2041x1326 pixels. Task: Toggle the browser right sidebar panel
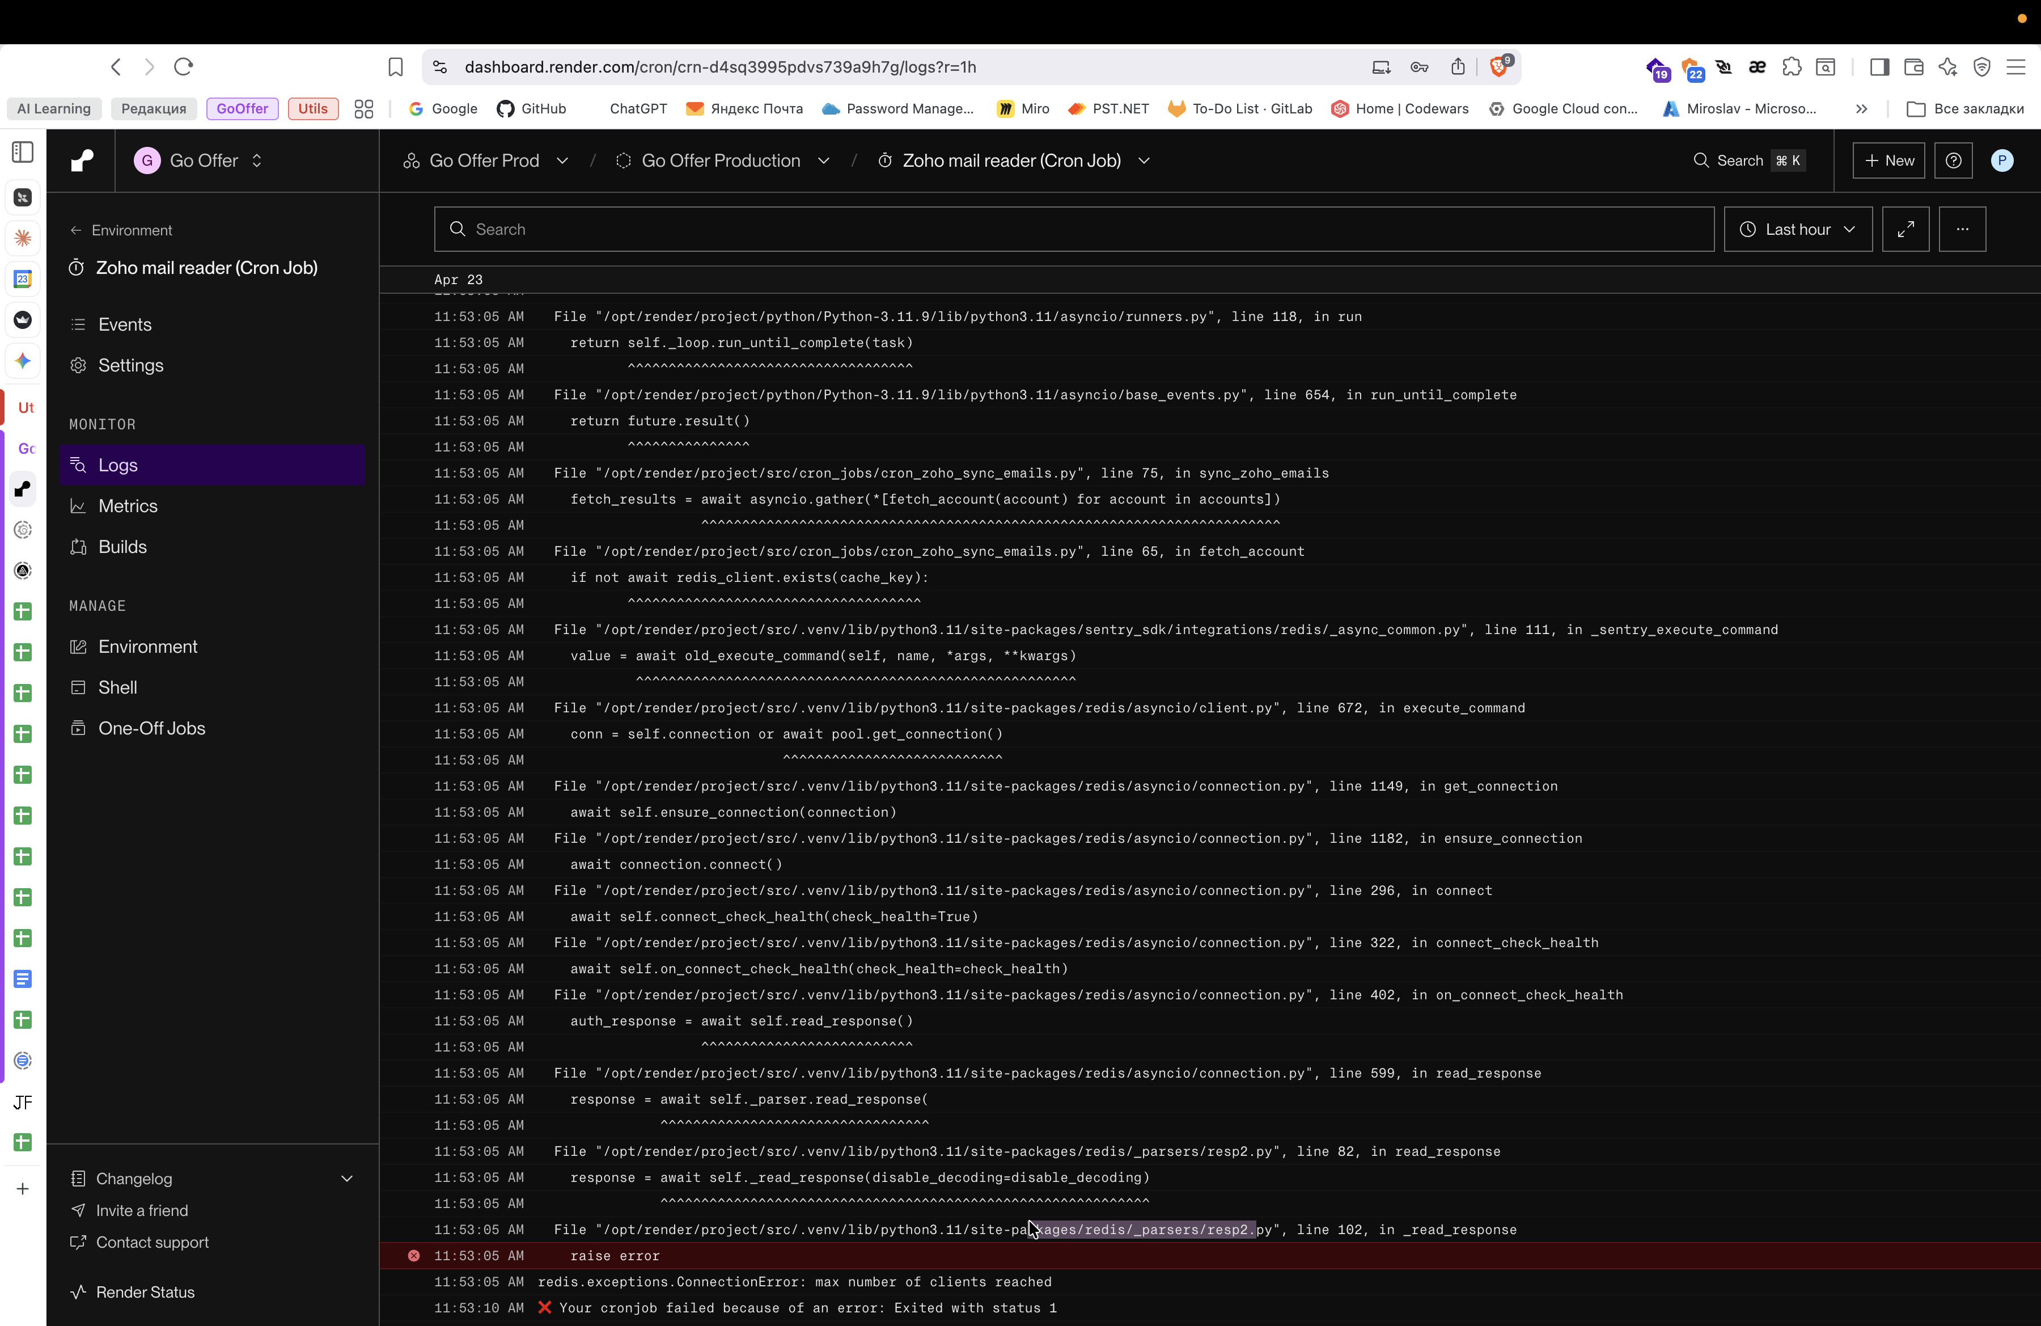(x=1878, y=67)
